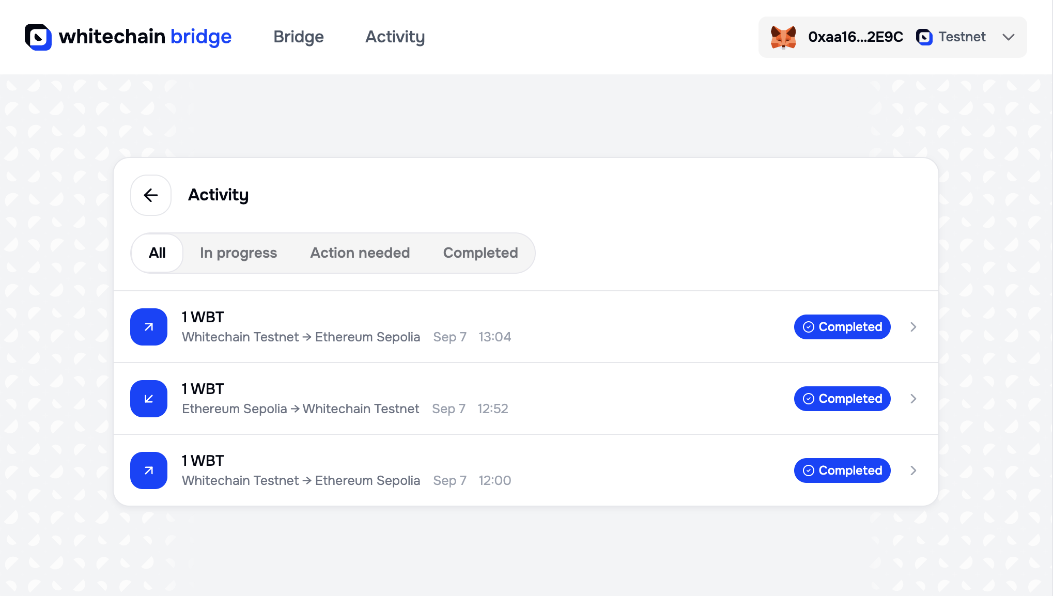1053x596 pixels.
Task: Click Sep 7 date on 12:52 row
Action: (448, 409)
